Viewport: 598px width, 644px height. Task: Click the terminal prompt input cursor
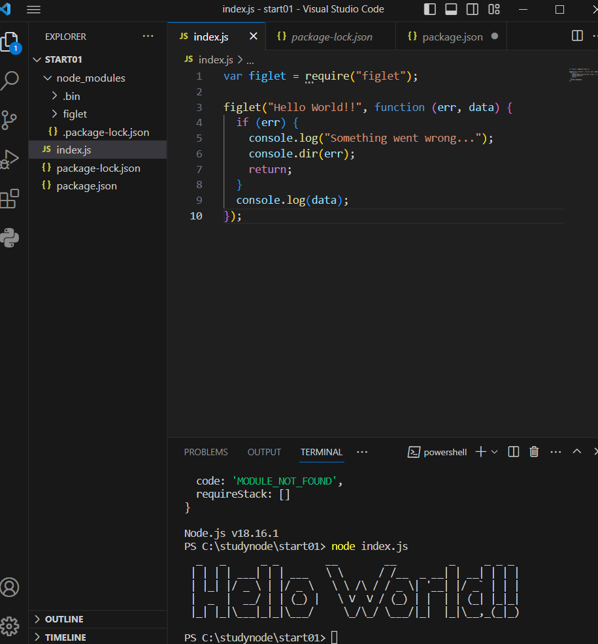[x=334, y=637]
